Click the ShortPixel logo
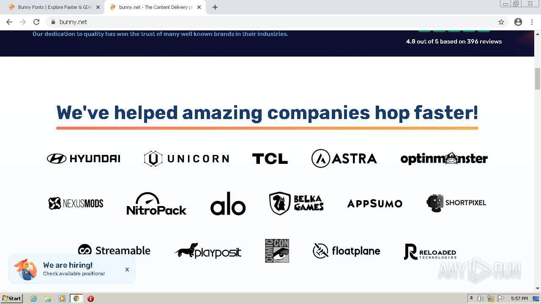Viewport: 541px width, 304px height. [x=456, y=203]
